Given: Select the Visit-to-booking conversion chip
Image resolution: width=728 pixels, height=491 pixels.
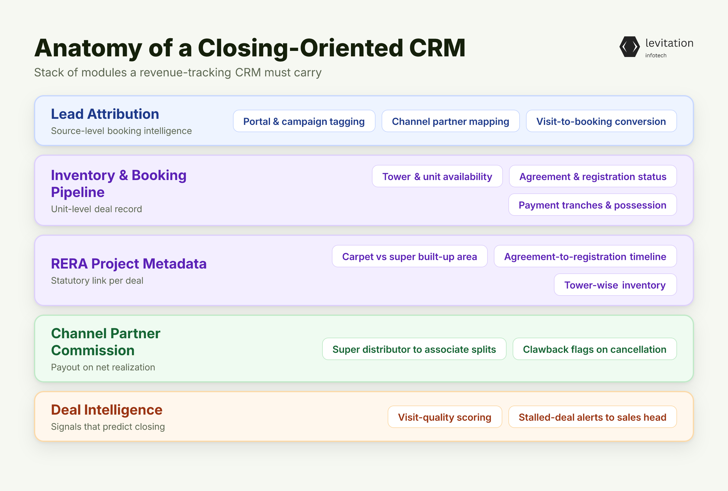Looking at the screenshot, I should [x=601, y=121].
